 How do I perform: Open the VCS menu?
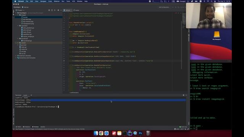tap(74, 1)
